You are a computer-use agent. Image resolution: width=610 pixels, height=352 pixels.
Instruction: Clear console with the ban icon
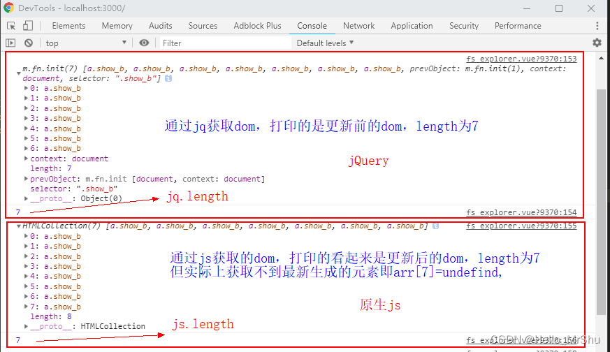coord(29,43)
